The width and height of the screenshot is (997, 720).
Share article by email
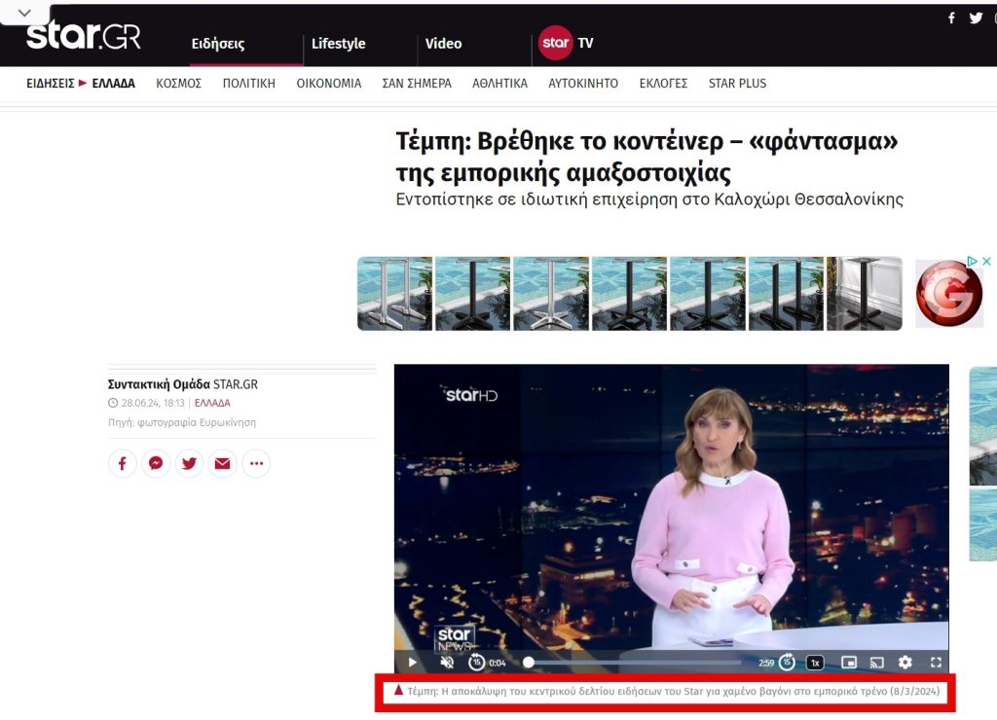point(223,463)
